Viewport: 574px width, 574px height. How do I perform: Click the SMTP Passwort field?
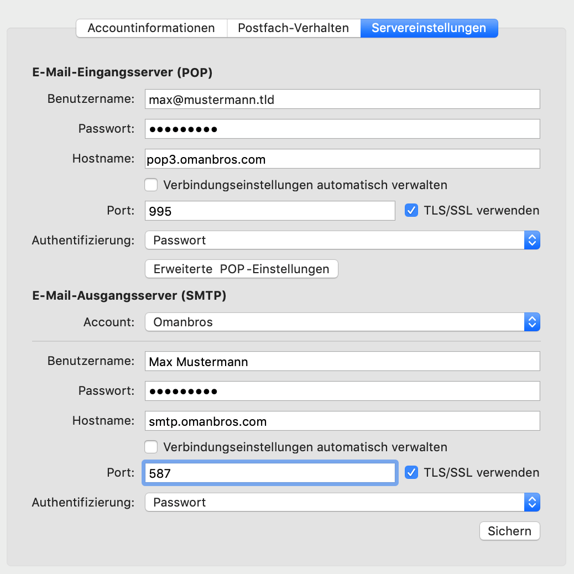342,391
